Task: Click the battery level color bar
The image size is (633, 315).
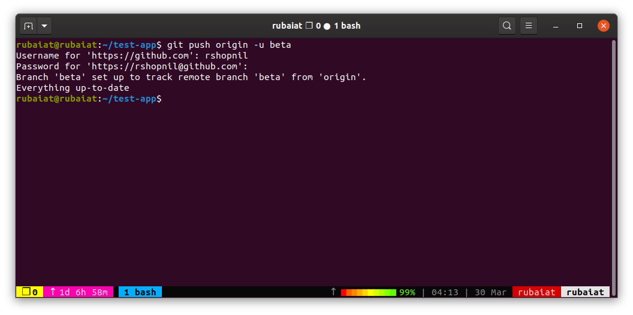Action: point(369,292)
